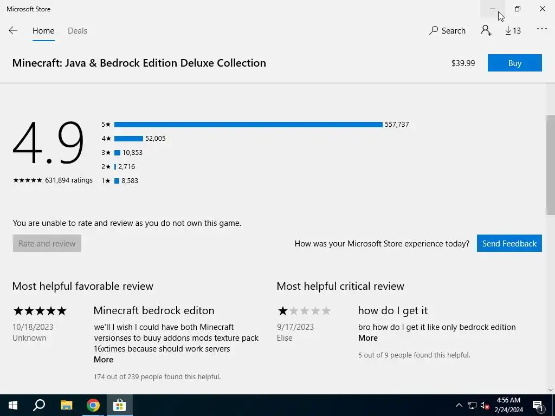Click the Send Feedback button

coord(509,243)
